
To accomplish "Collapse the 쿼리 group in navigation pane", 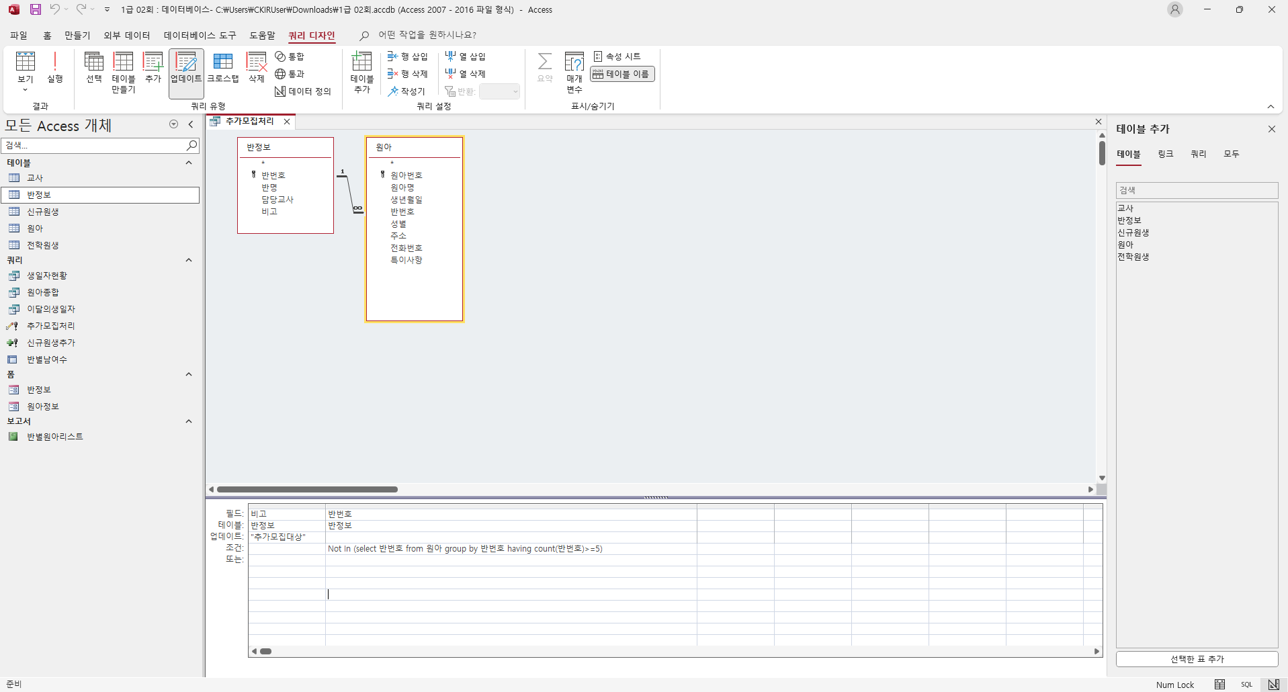I will pos(189,260).
